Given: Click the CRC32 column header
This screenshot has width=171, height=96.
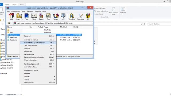Looking at the screenshot, I should [x=76, y=27].
